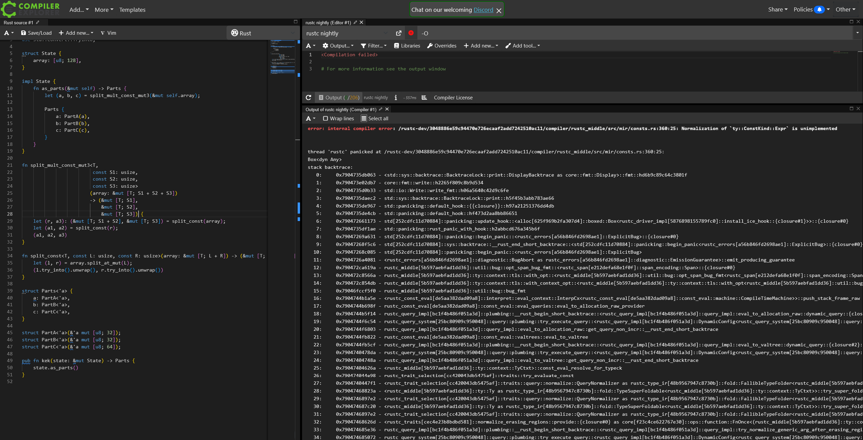
Task: Click 'struct State {' code line
Action: click(x=42, y=53)
